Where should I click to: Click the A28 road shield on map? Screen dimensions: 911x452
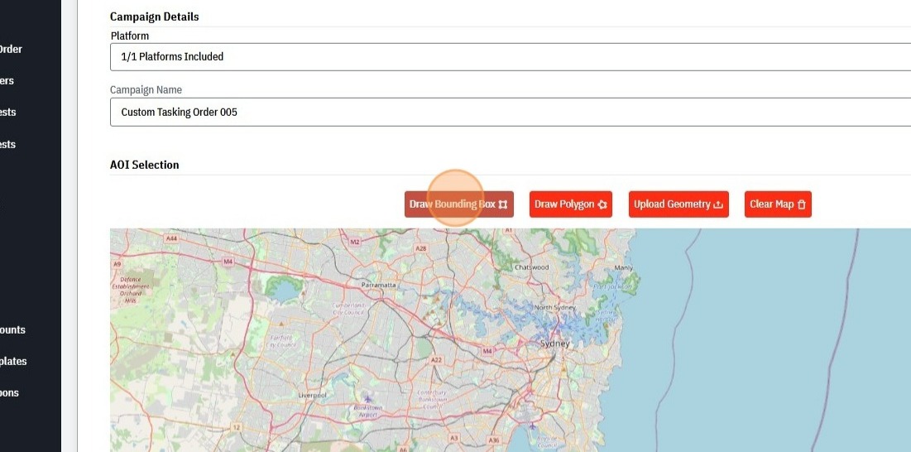(421, 248)
